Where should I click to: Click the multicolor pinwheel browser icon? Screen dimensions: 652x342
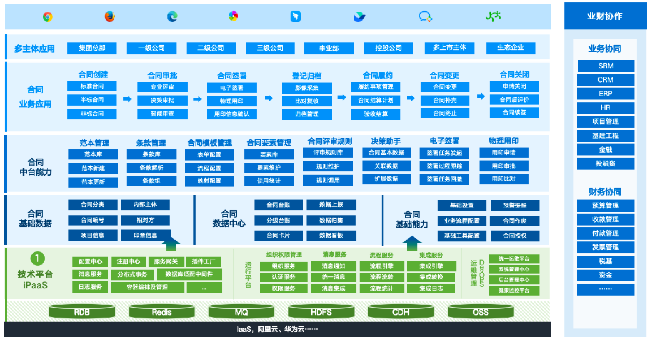pyautogui.click(x=234, y=16)
